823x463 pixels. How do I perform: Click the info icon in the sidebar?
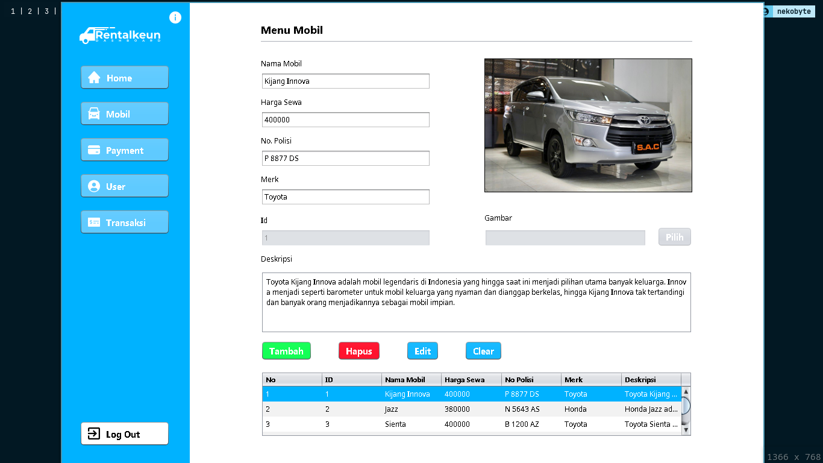175,17
